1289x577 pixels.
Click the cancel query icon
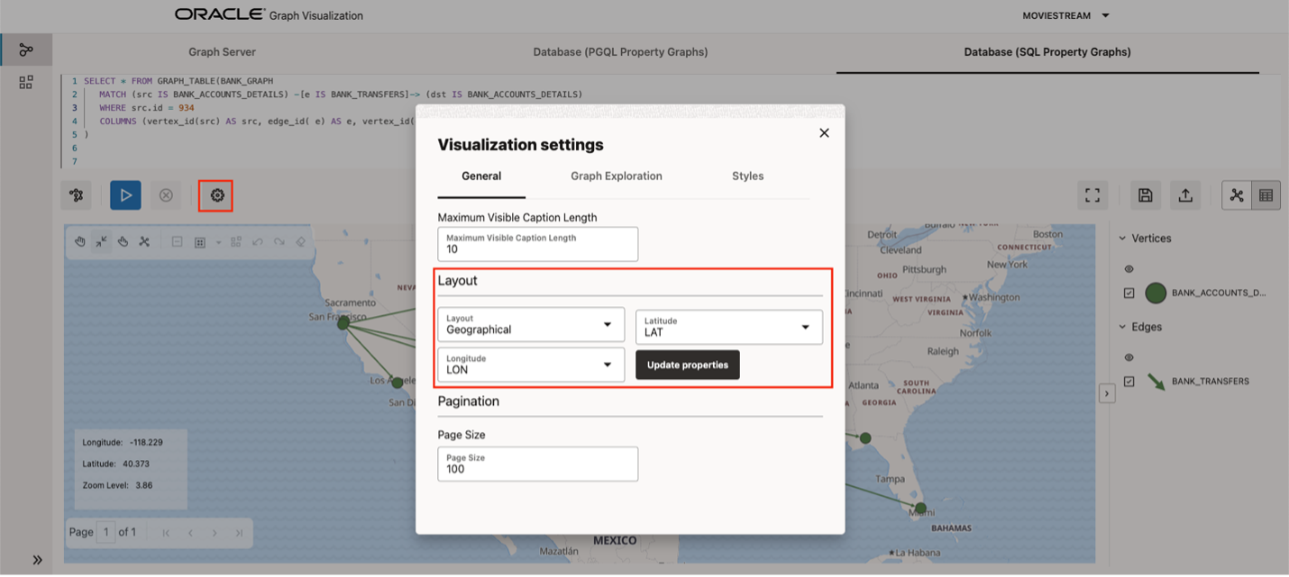[x=166, y=194]
